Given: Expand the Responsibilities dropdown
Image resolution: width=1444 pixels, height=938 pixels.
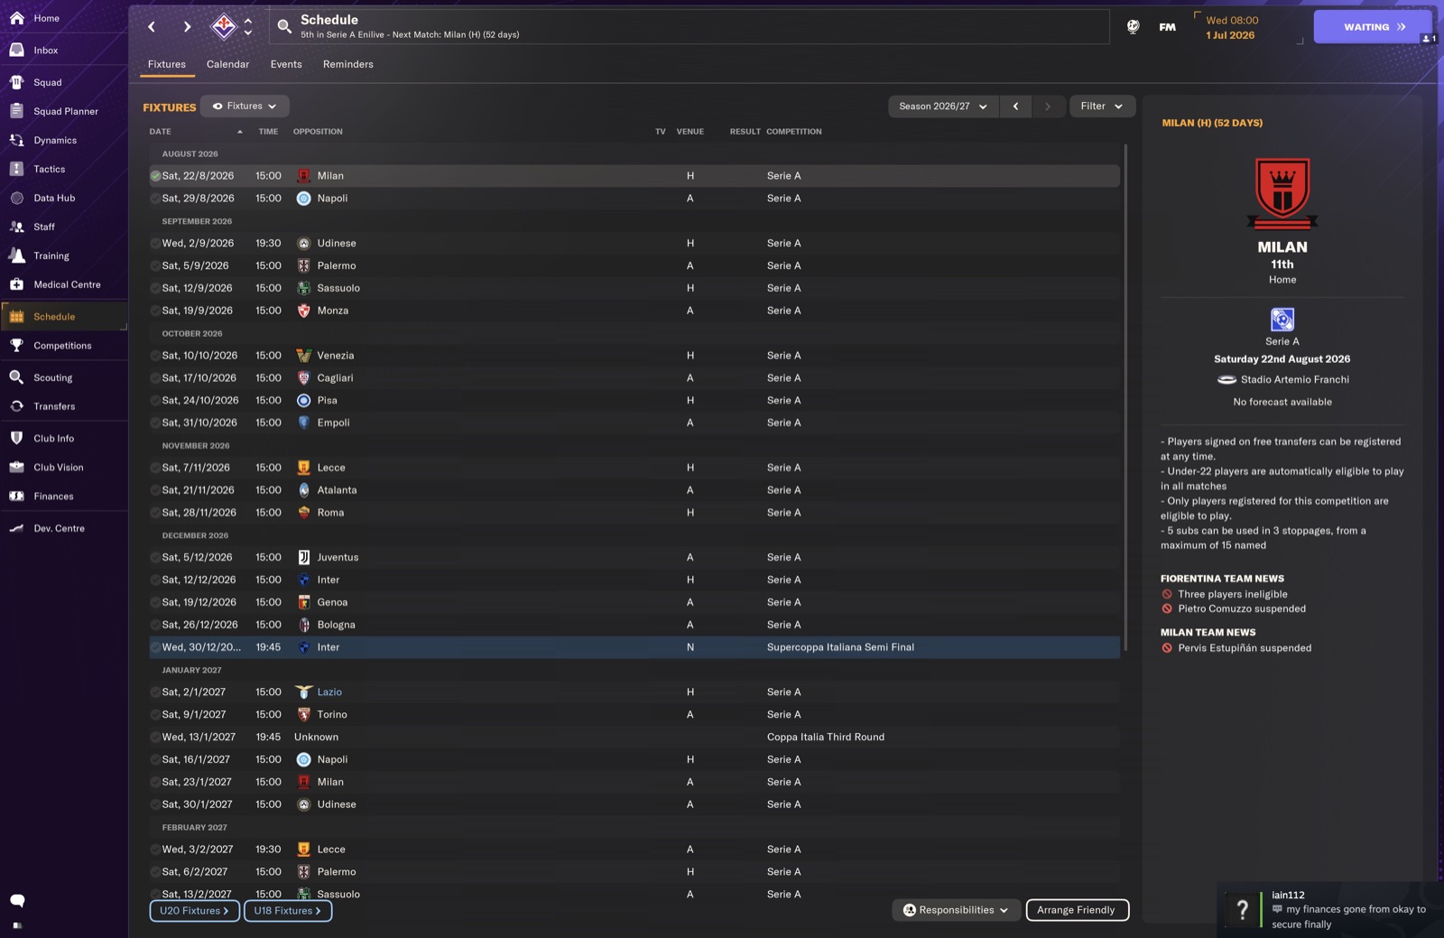Looking at the screenshot, I should tap(956, 910).
